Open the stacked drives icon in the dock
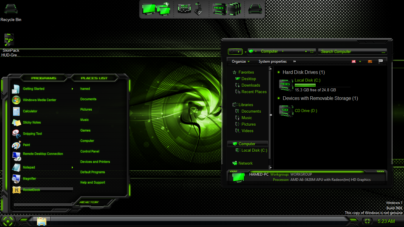404x227 pixels. pos(234,9)
